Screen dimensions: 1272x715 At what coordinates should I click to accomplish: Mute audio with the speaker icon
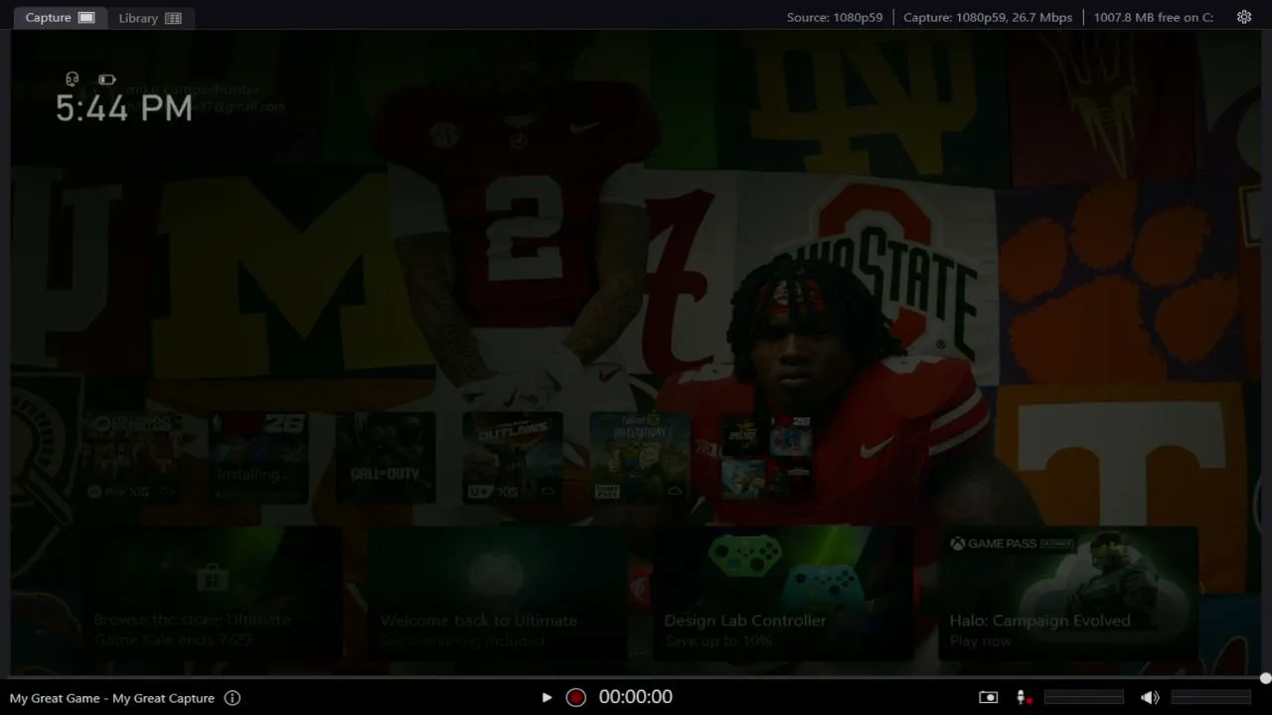(x=1150, y=698)
